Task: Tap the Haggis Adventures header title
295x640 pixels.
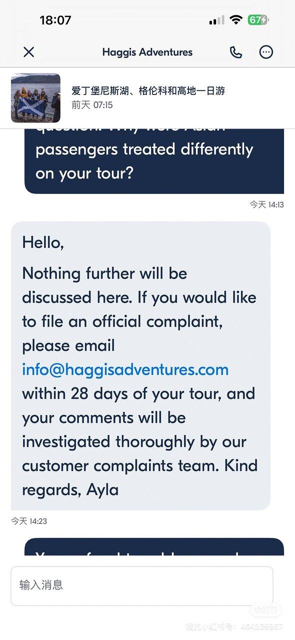Action: (x=147, y=52)
